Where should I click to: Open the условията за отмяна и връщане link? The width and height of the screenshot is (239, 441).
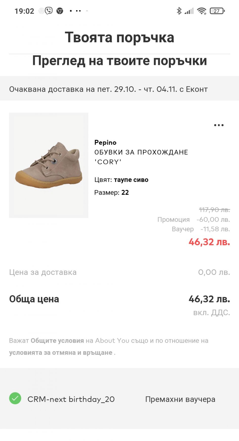click(61, 352)
